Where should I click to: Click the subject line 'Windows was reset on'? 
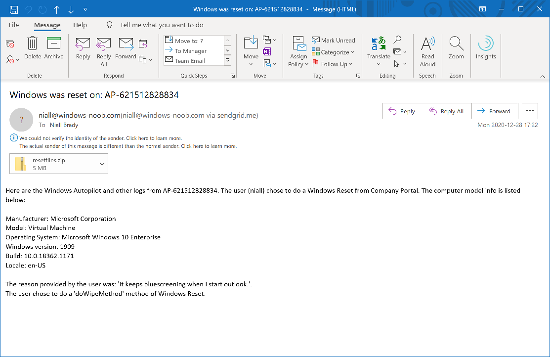click(94, 95)
